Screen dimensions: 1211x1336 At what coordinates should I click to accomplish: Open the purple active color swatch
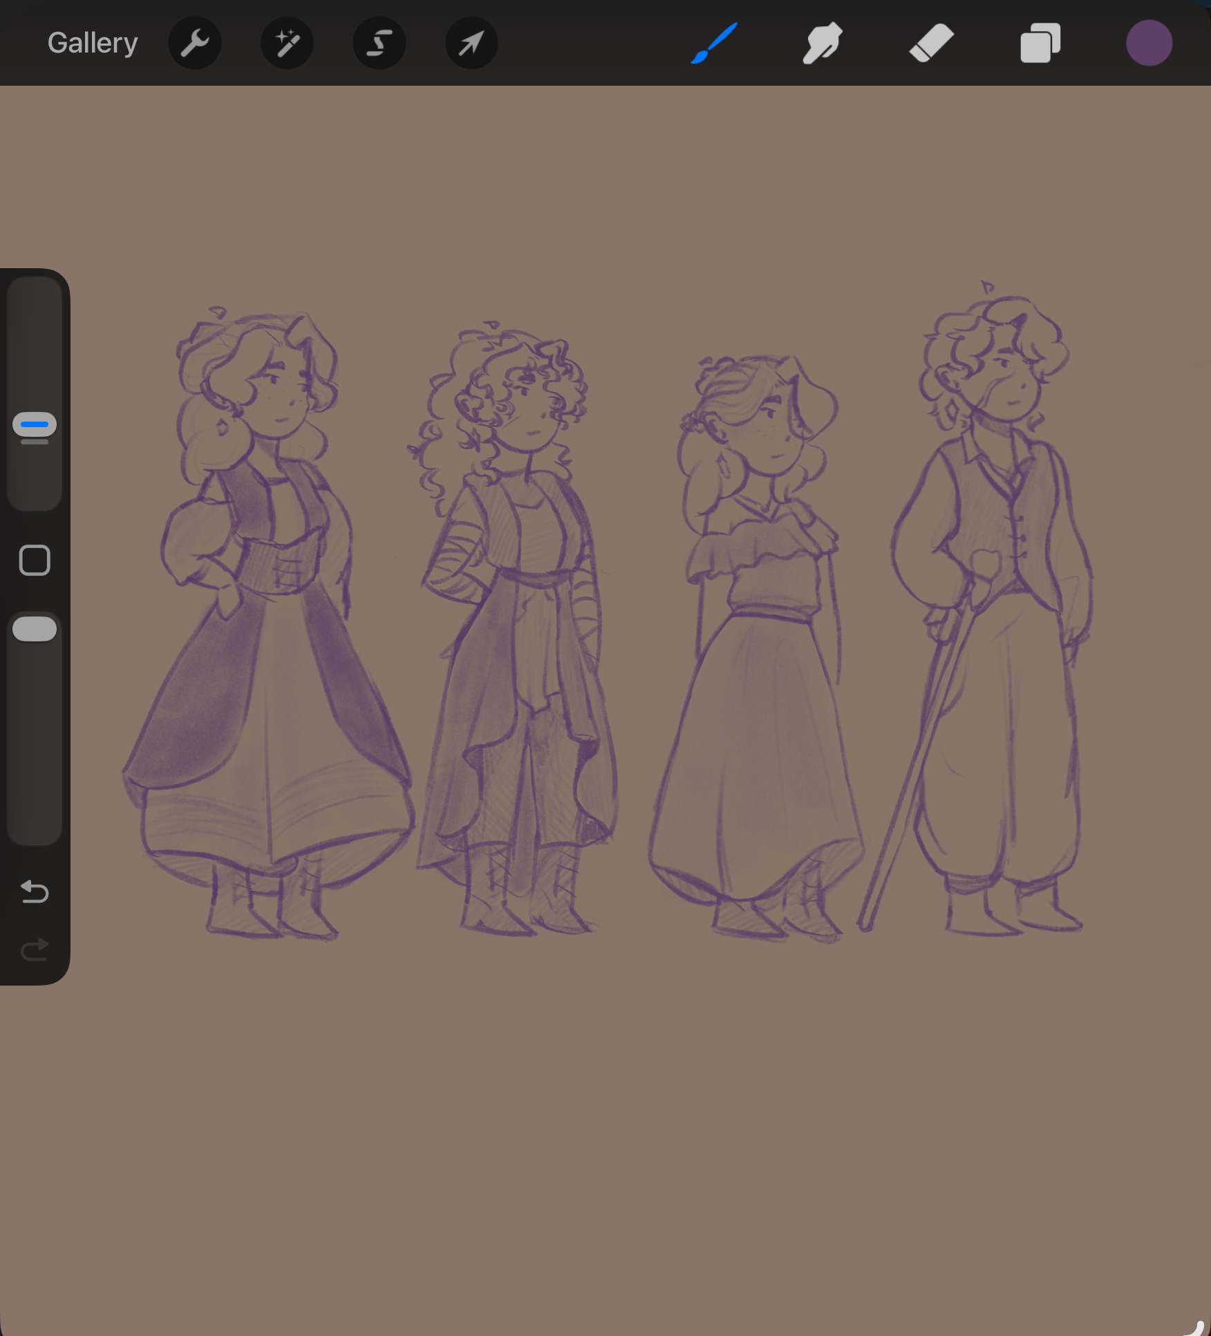point(1149,44)
